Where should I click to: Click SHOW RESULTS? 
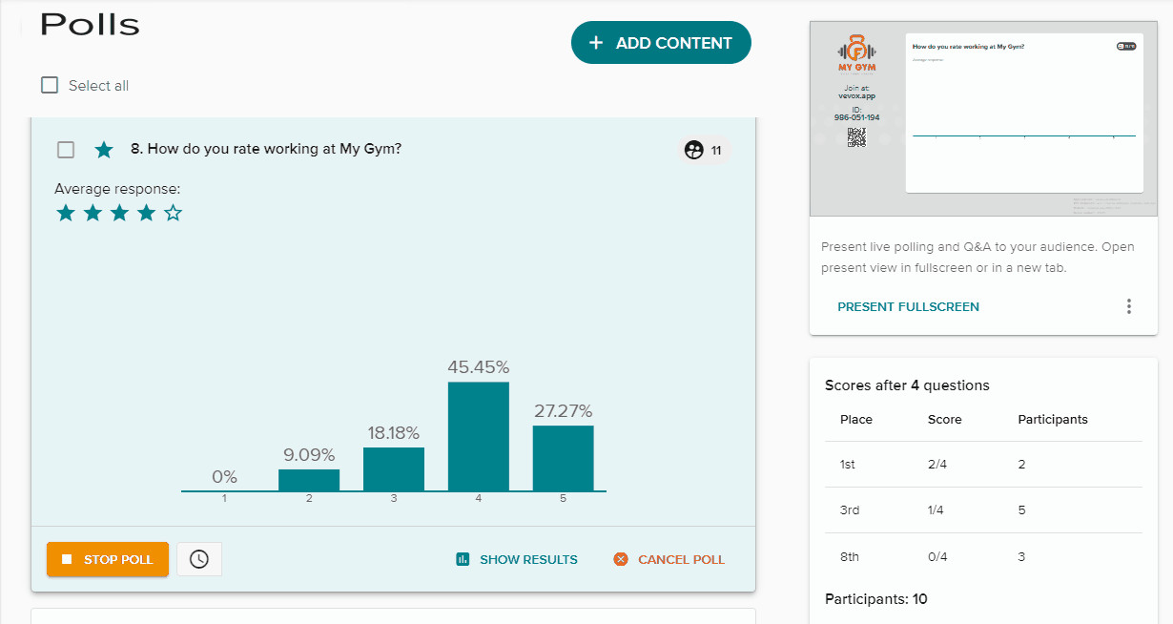[x=517, y=560]
